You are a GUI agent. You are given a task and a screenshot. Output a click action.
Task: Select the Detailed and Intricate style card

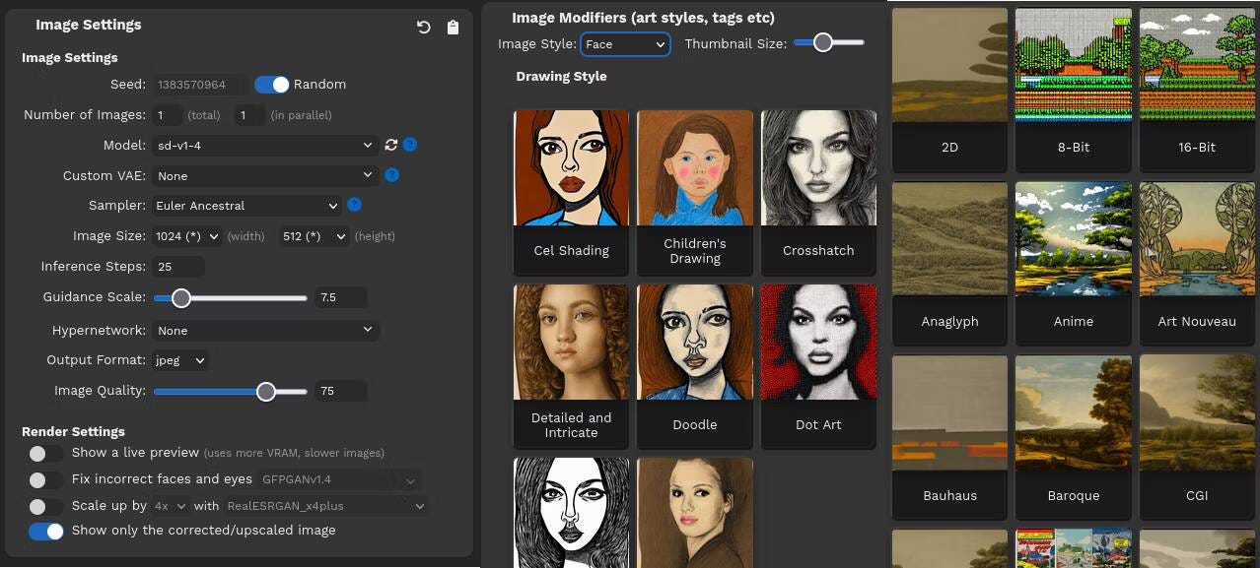(x=571, y=366)
